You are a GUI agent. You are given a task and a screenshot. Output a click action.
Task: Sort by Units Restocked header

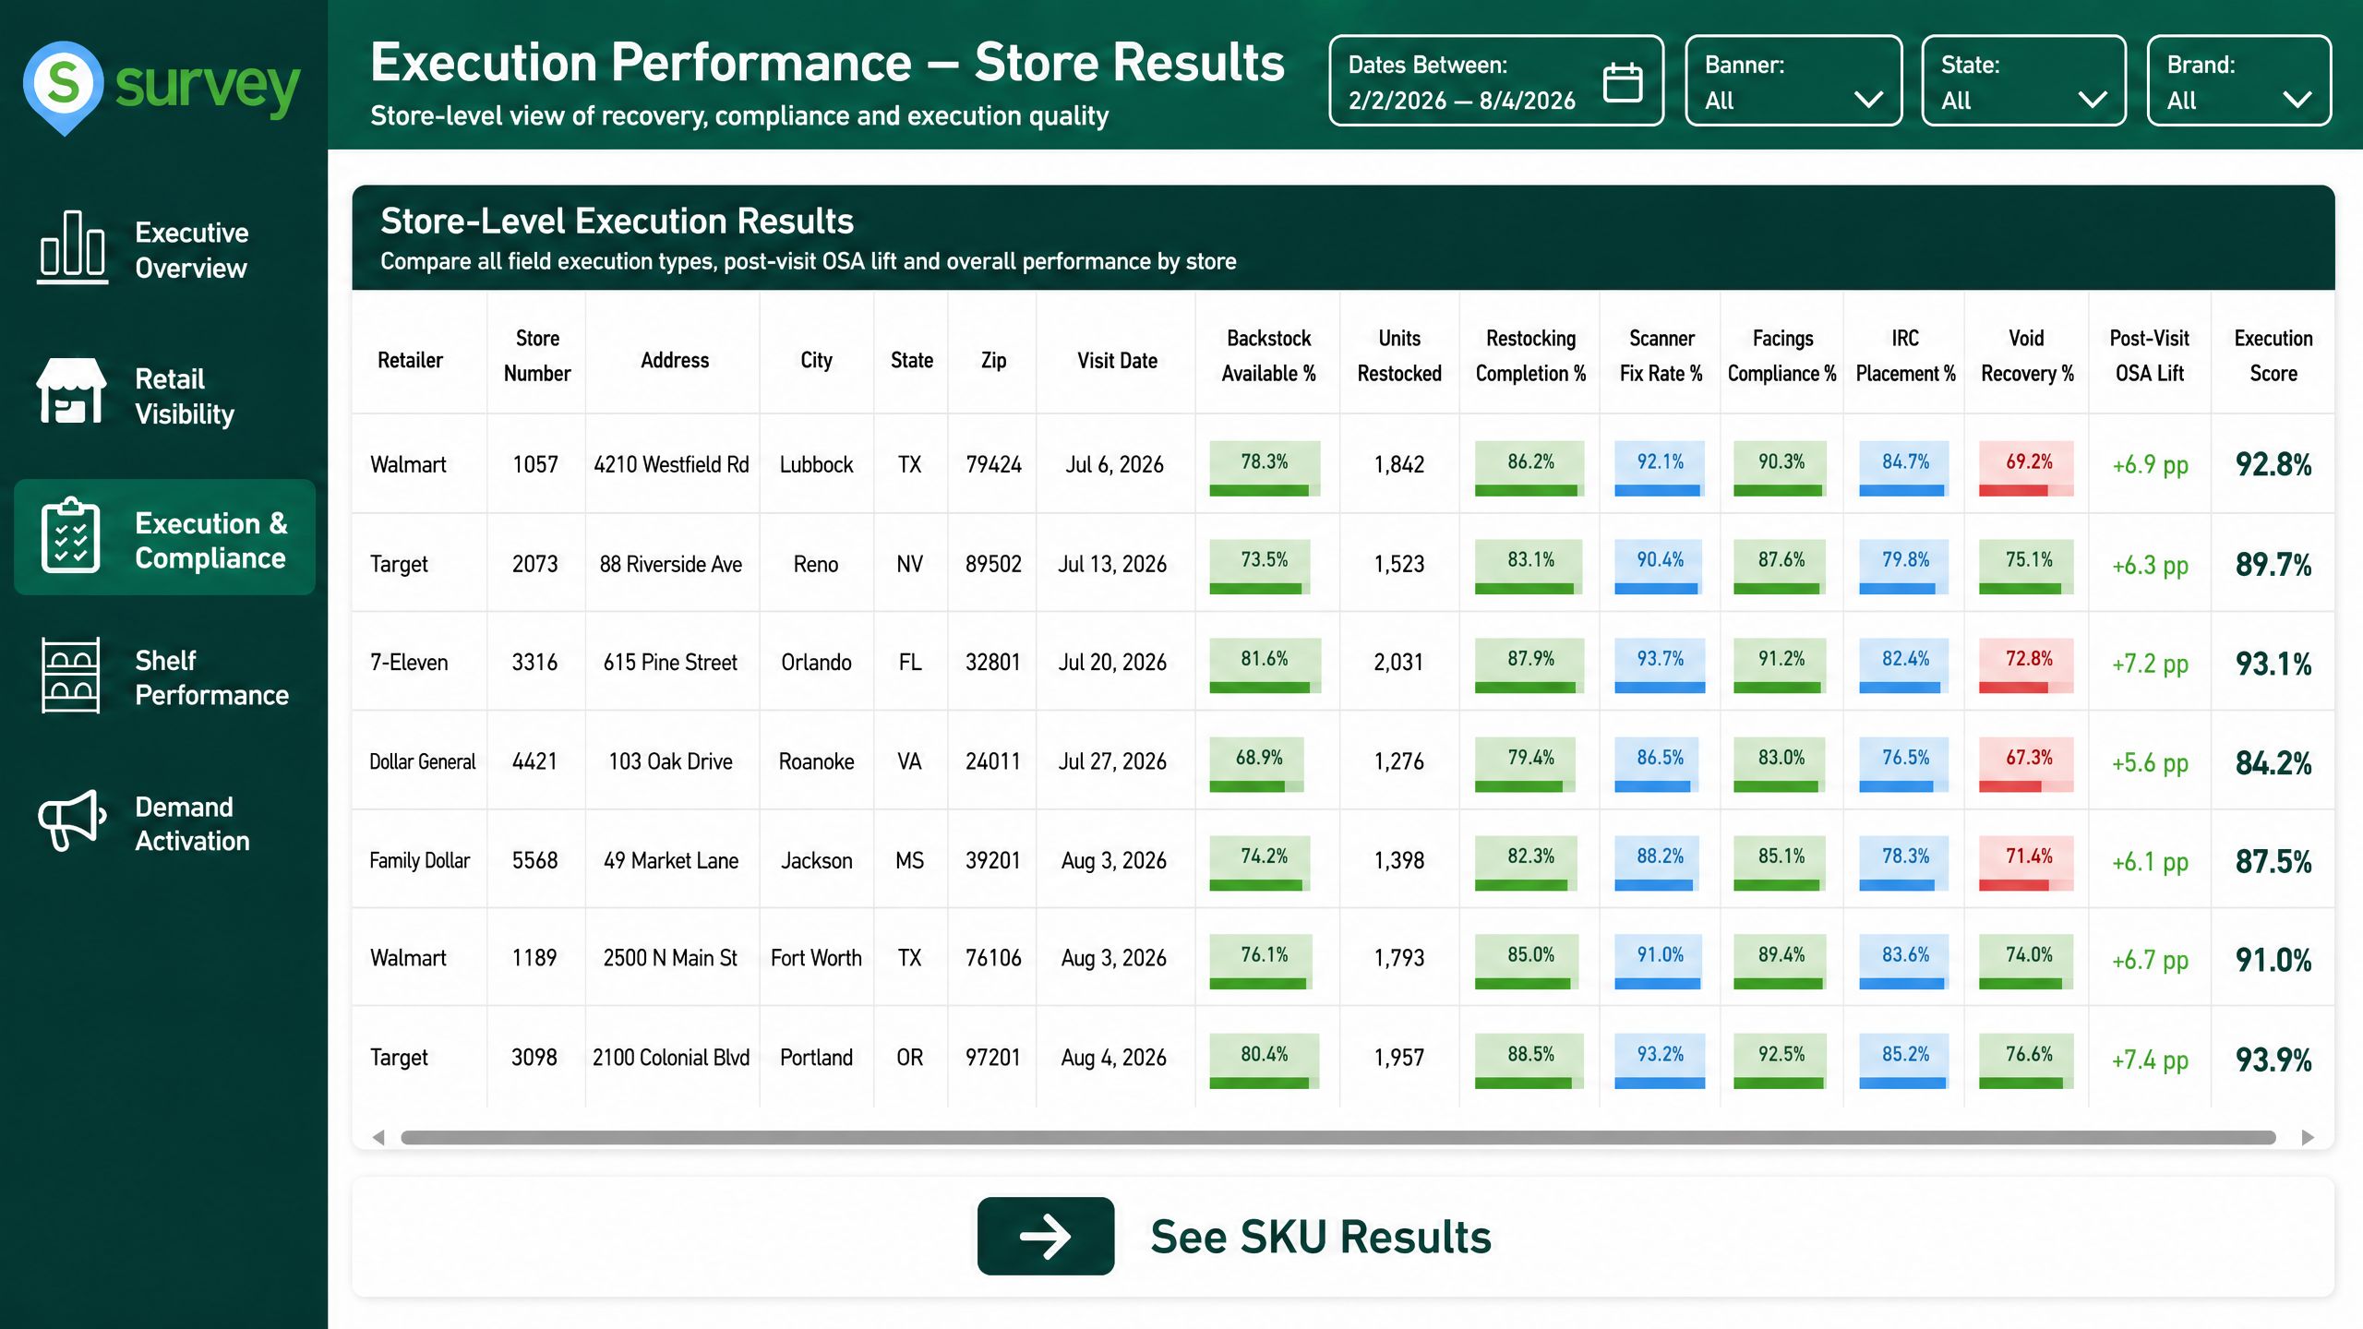click(1399, 355)
